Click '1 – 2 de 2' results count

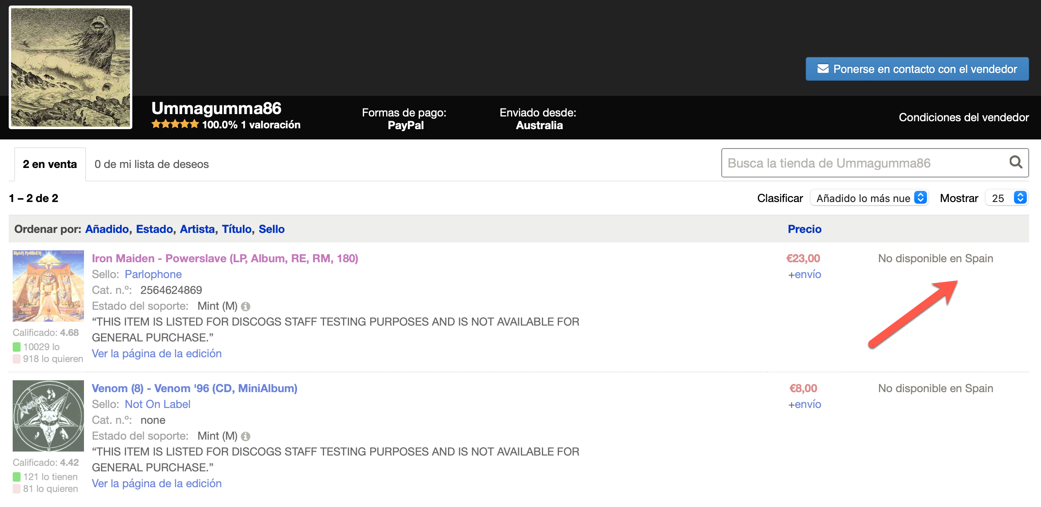34,198
